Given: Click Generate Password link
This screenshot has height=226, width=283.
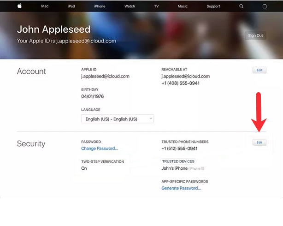Looking at the screenshot, I should (181, 188).
